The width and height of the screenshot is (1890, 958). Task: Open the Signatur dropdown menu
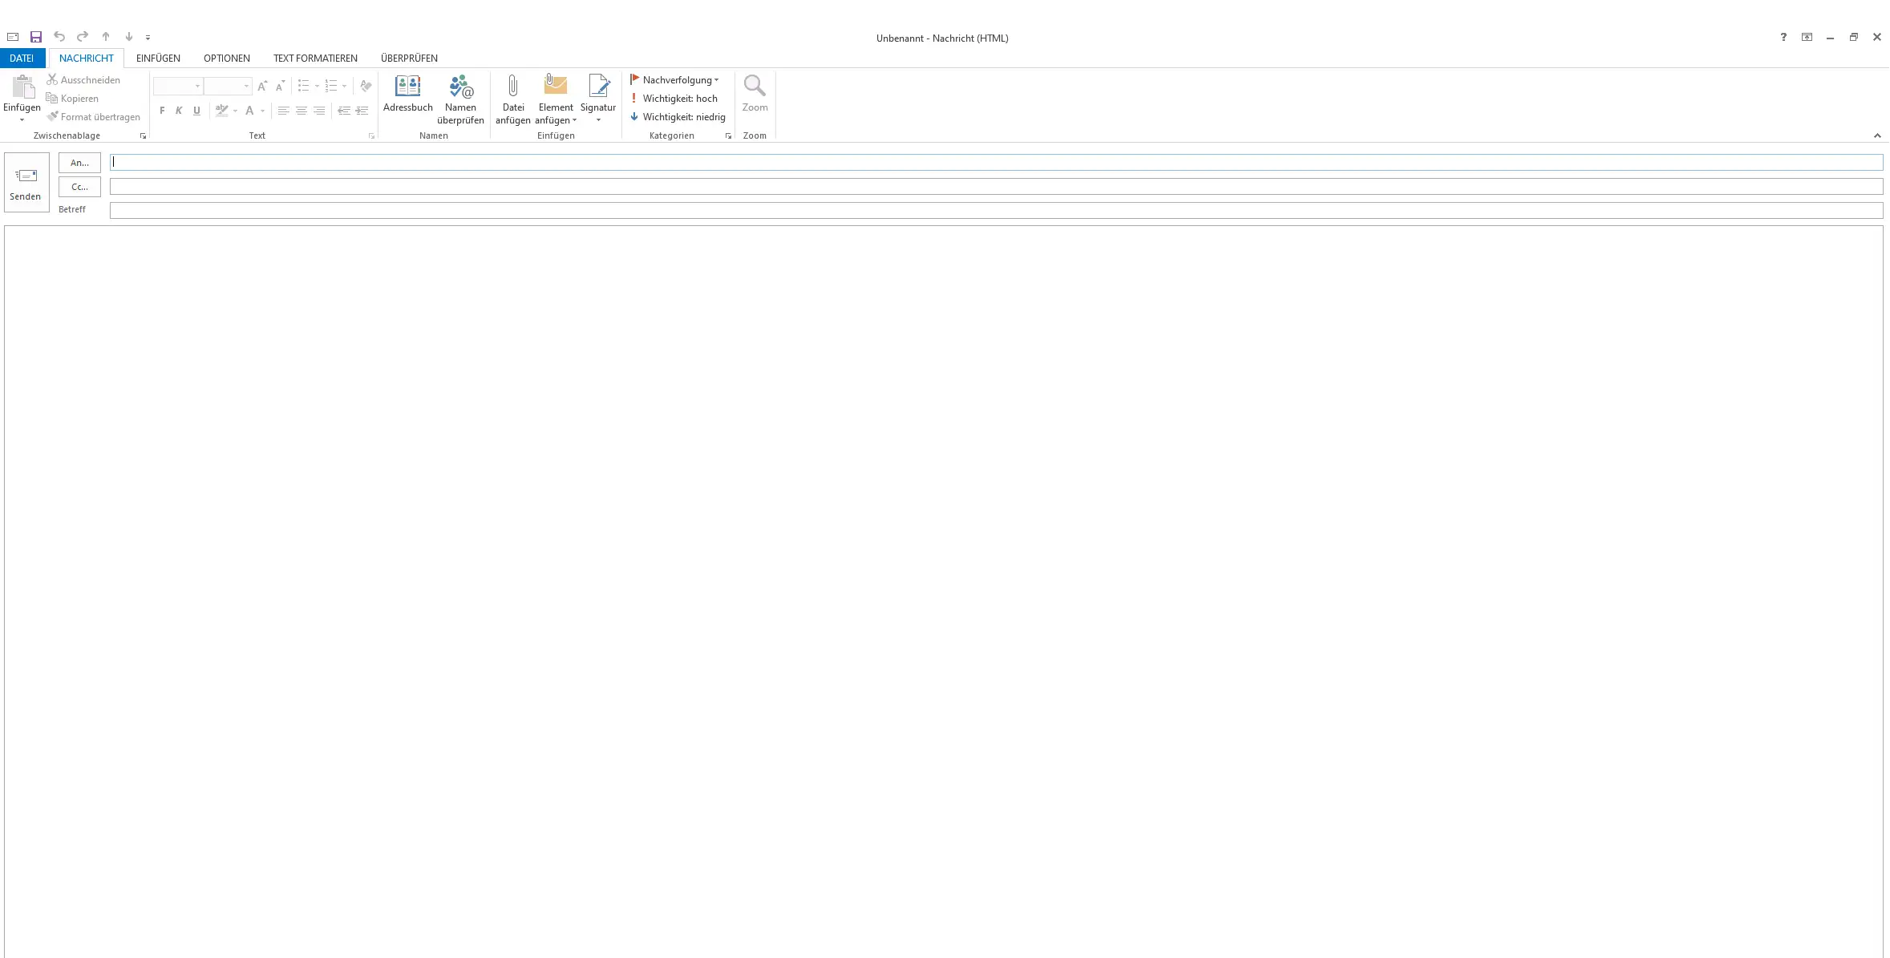(598, 120)
